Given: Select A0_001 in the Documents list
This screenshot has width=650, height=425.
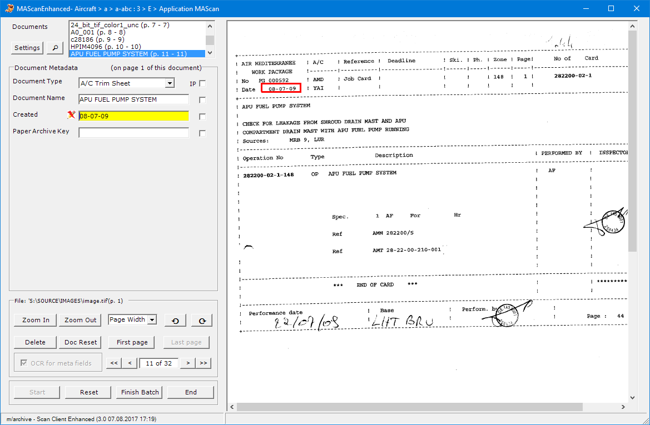Looking at the screenshot, I should [98, 33].
